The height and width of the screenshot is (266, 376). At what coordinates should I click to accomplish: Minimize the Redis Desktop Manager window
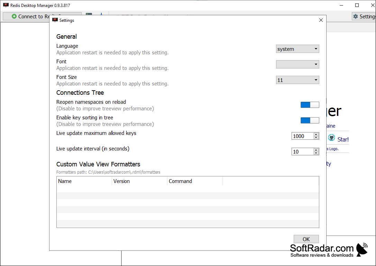[x=341, y=5]
